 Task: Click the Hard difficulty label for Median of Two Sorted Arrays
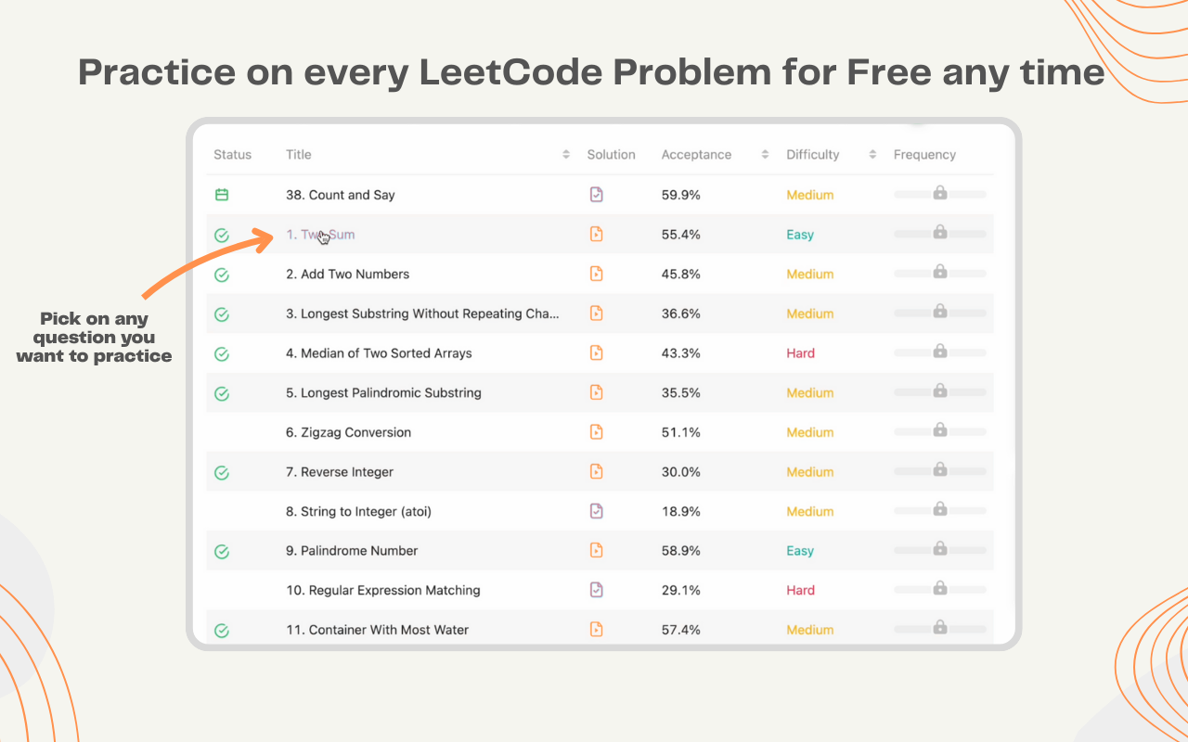(x=800, y=353)
